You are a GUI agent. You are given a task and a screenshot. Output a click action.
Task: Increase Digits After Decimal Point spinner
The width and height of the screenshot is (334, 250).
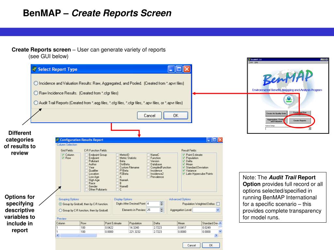tap(162, 202)
